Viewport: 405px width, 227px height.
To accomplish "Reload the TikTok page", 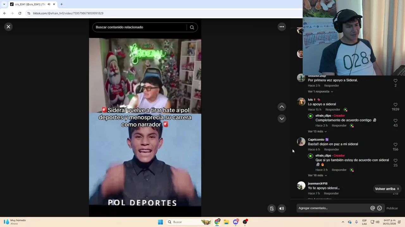I will [x=20, y=13].
